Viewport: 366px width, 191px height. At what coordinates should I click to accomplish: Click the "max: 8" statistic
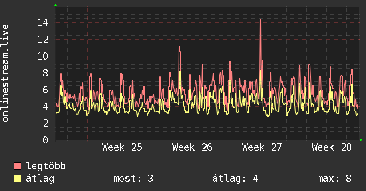click(334, 179)
